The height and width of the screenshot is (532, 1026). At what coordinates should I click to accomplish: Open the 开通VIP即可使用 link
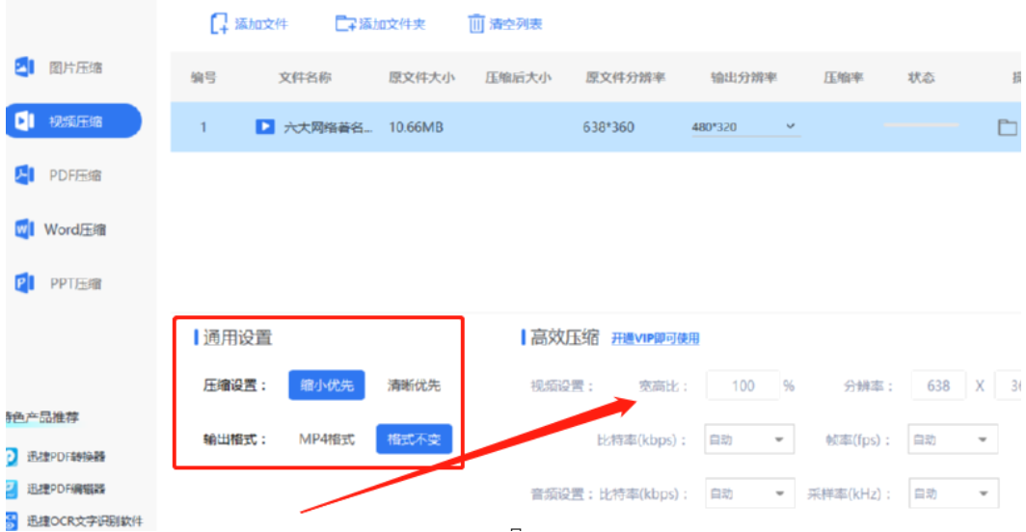coord(655,338)
